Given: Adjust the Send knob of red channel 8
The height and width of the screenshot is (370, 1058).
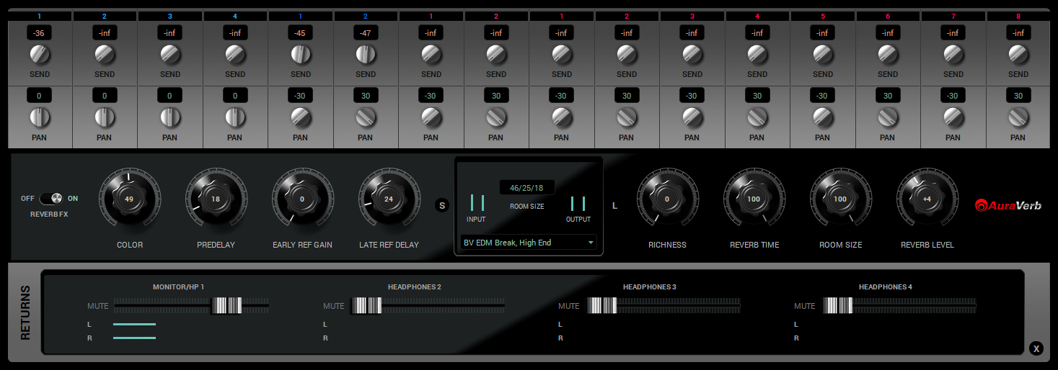Looking at the screenshot, I should (x=1018, y=55).
